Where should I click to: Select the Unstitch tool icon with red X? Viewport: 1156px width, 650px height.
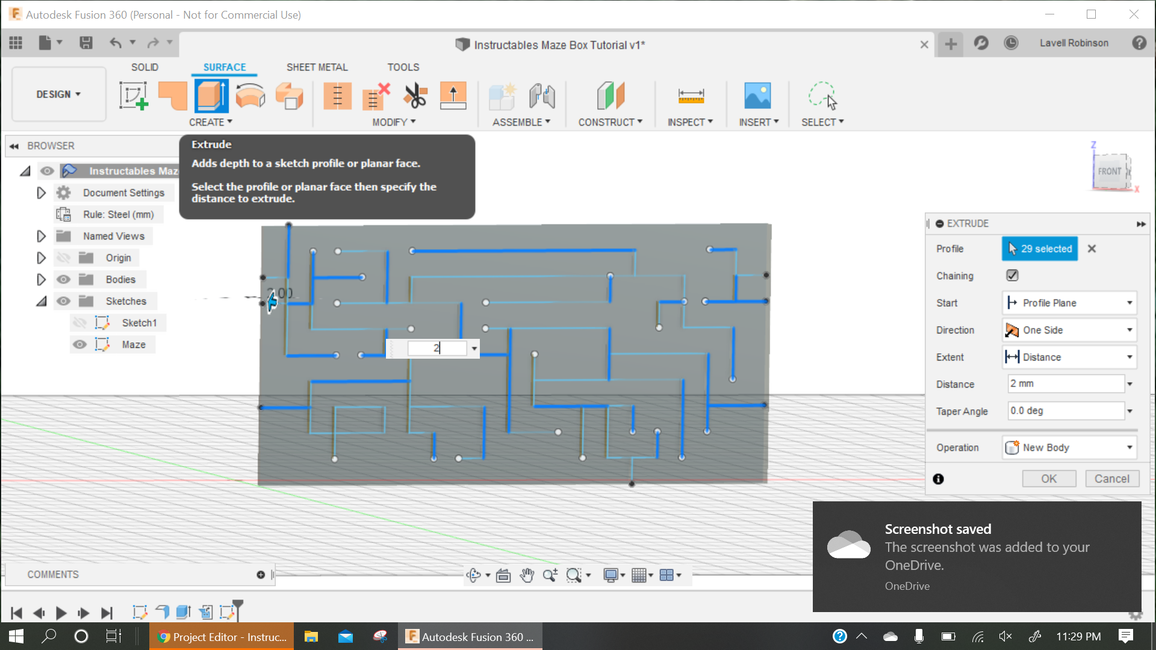pyautogui.click(x=376, y=96)
